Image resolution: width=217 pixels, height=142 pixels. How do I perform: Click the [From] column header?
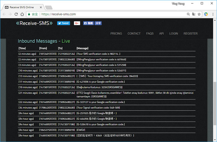[43, 48]
